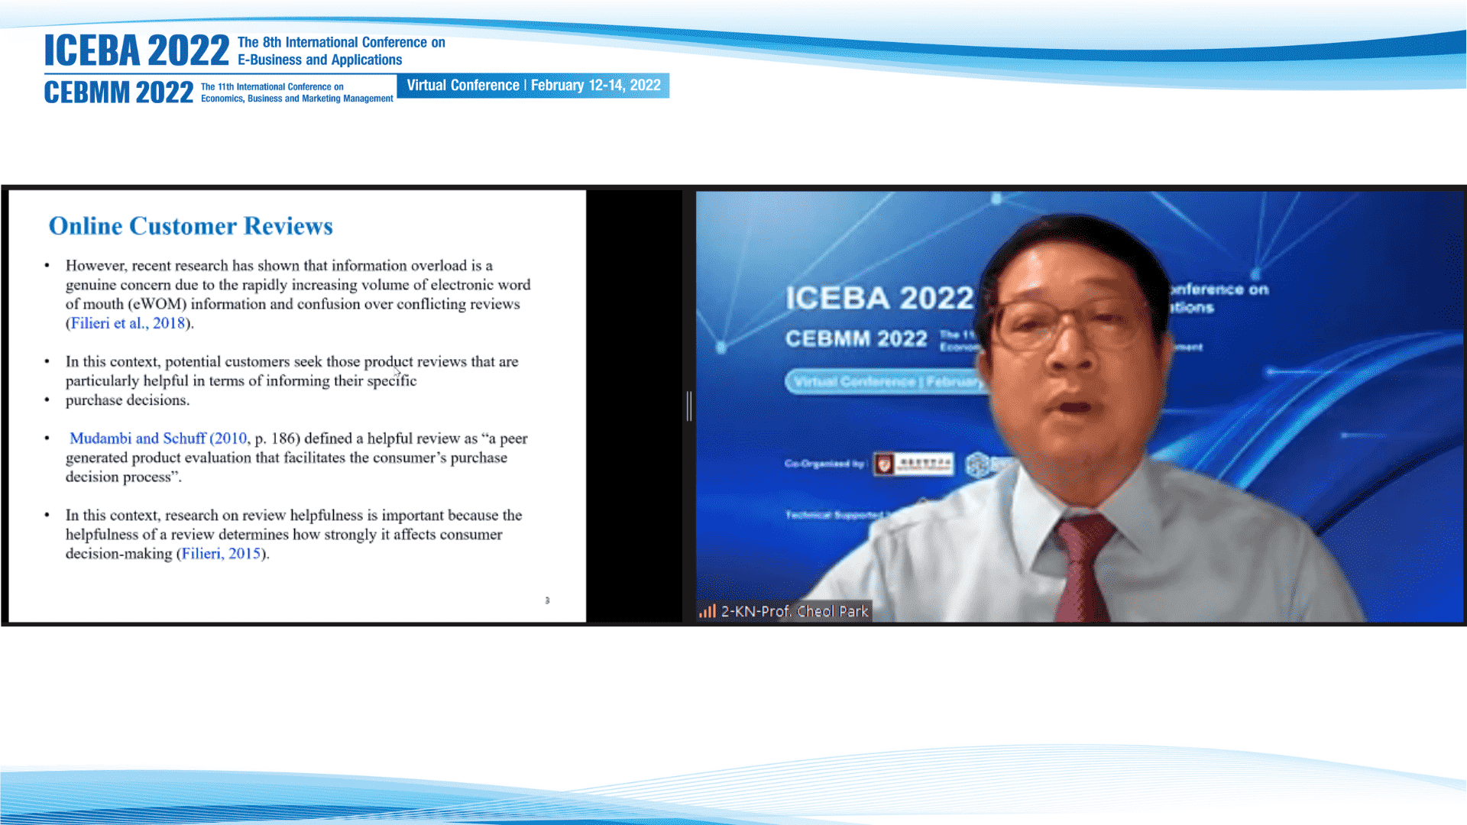Click 'CEBMM 2022' text in video backdrop

(x=857, y=338)
